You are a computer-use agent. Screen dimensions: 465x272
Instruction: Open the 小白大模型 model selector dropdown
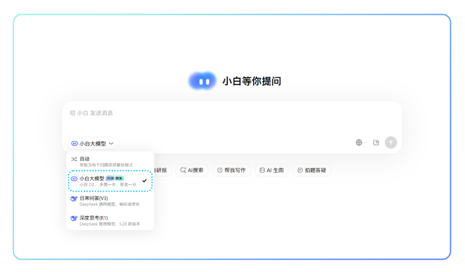[x=93, y=143]
